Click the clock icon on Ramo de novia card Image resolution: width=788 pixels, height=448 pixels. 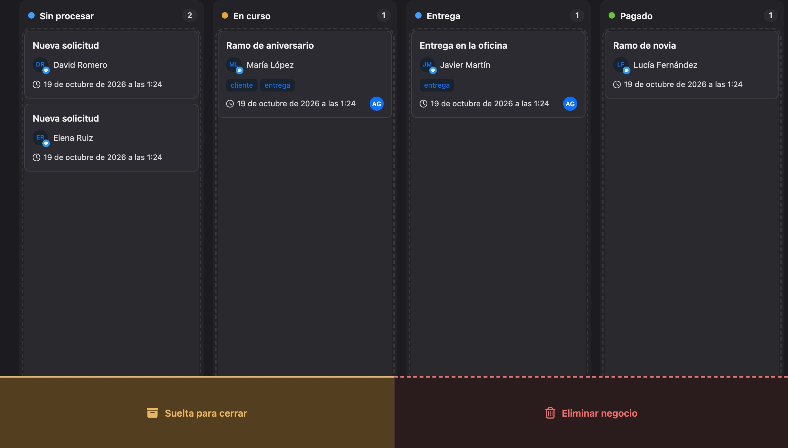[x=617, y=84]
